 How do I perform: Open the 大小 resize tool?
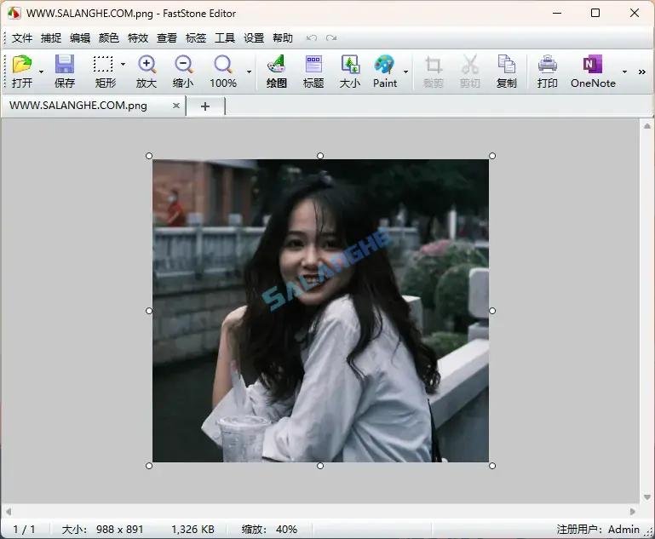coord(350,72)
